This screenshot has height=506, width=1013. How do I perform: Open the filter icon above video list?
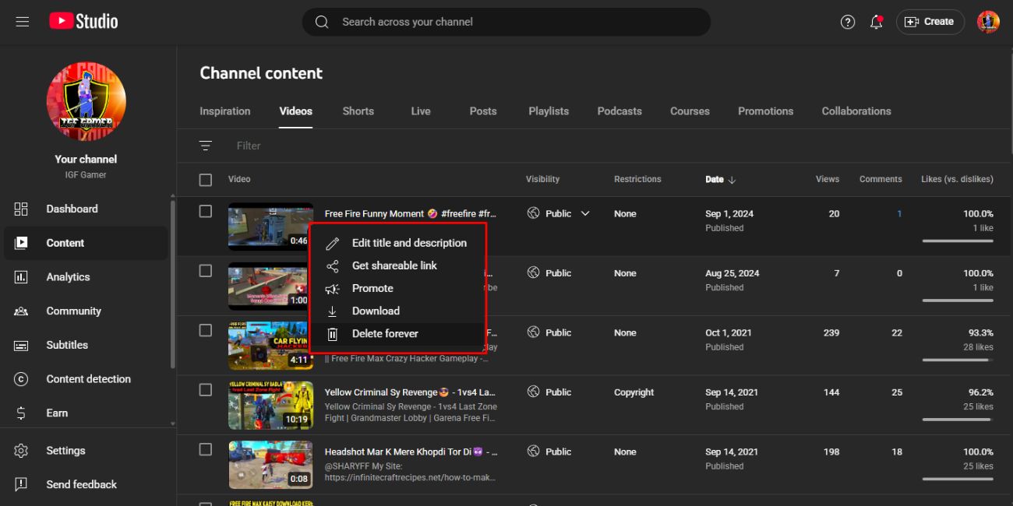coord(205,146)
